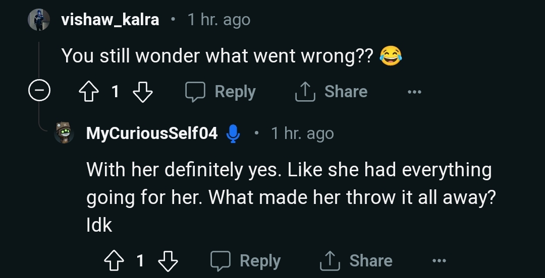Share MyCuriousSelf04's reply
This screenshot has height=278, width=545.
point(357,261)
